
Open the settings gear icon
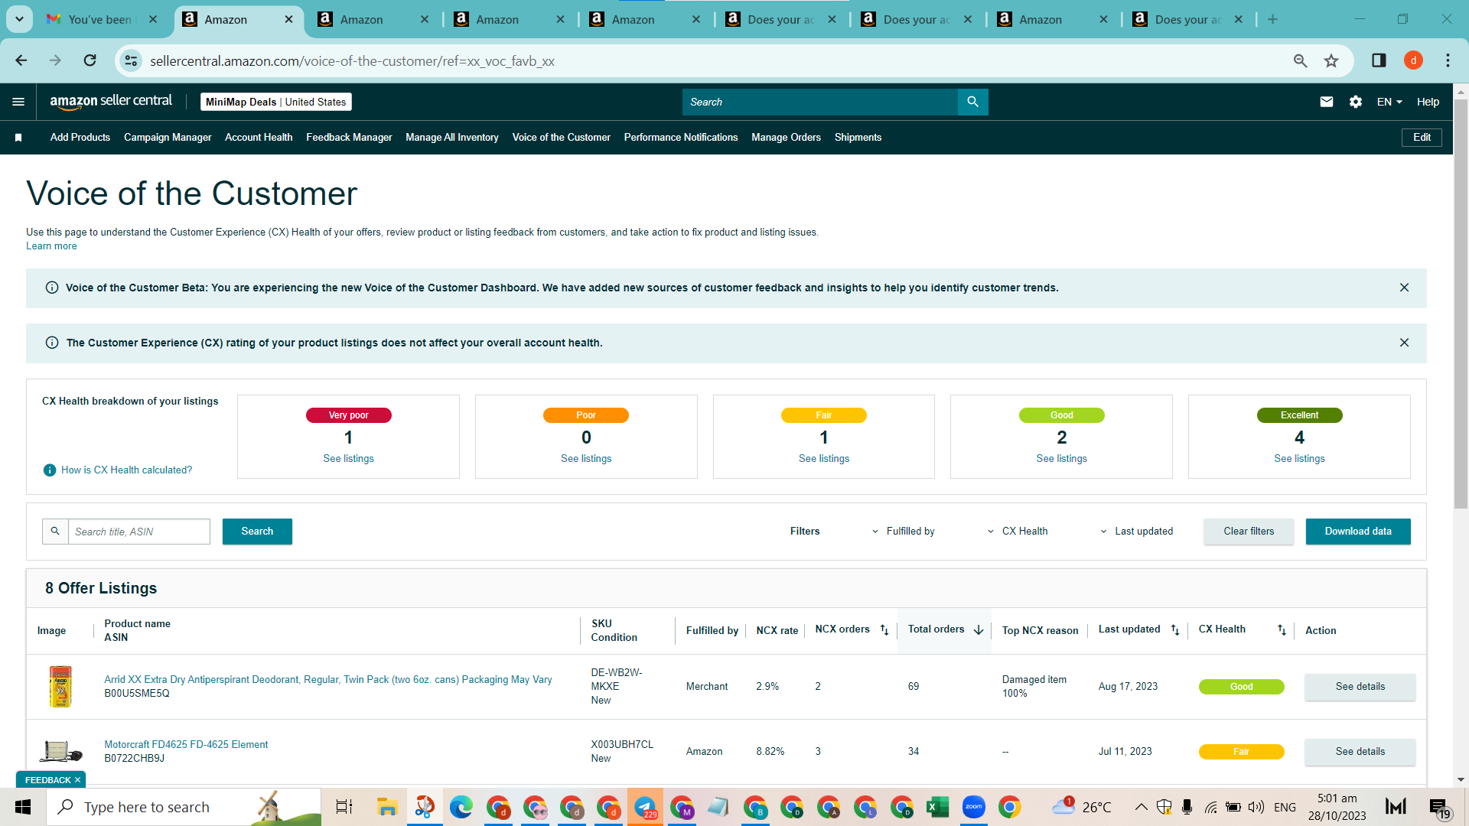tap(1356, 102)
